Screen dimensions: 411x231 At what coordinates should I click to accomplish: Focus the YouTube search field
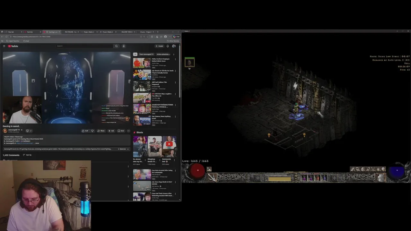tap(84, 46)
